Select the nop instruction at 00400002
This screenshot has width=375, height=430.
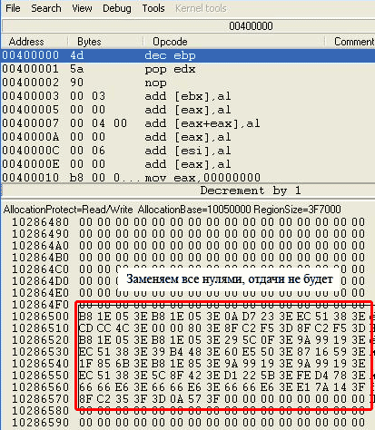(188, 83)
